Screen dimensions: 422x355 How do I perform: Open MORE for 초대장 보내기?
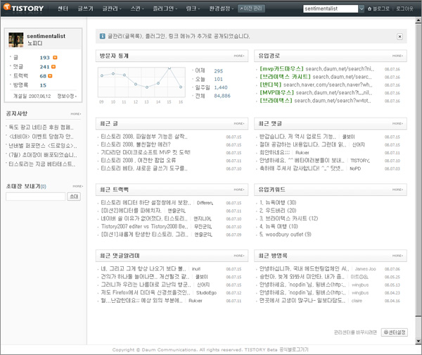78,186
